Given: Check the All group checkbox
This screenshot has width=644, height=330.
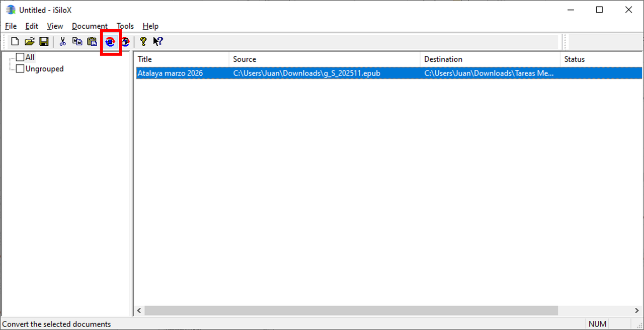Looking at the screenshot, I should tap(20, 57).
